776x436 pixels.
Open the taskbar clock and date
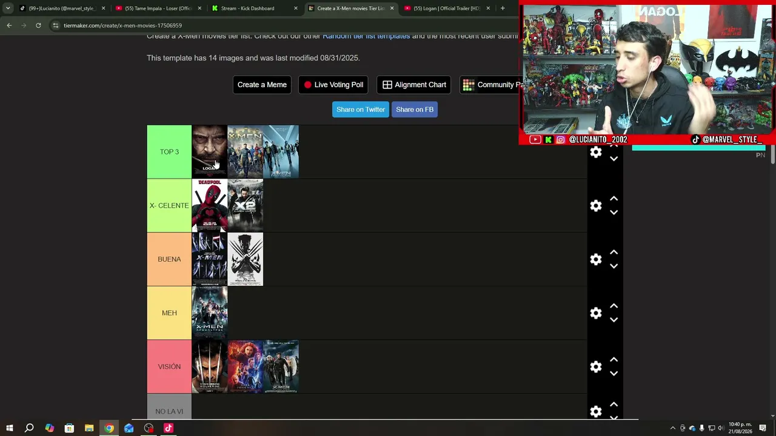(740, 428)
